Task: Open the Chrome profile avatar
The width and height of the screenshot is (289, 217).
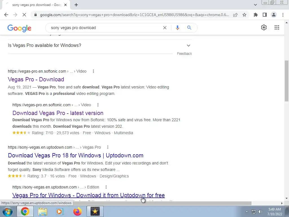Action: click(274, 15)
